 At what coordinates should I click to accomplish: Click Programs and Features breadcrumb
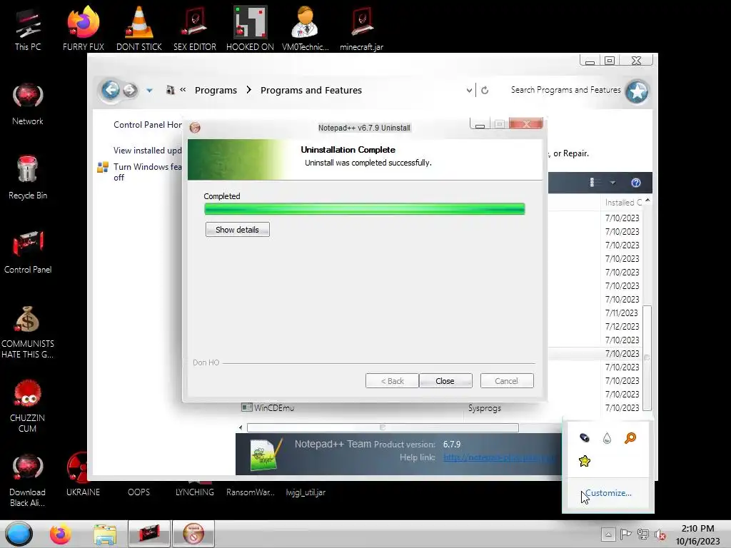311,90
